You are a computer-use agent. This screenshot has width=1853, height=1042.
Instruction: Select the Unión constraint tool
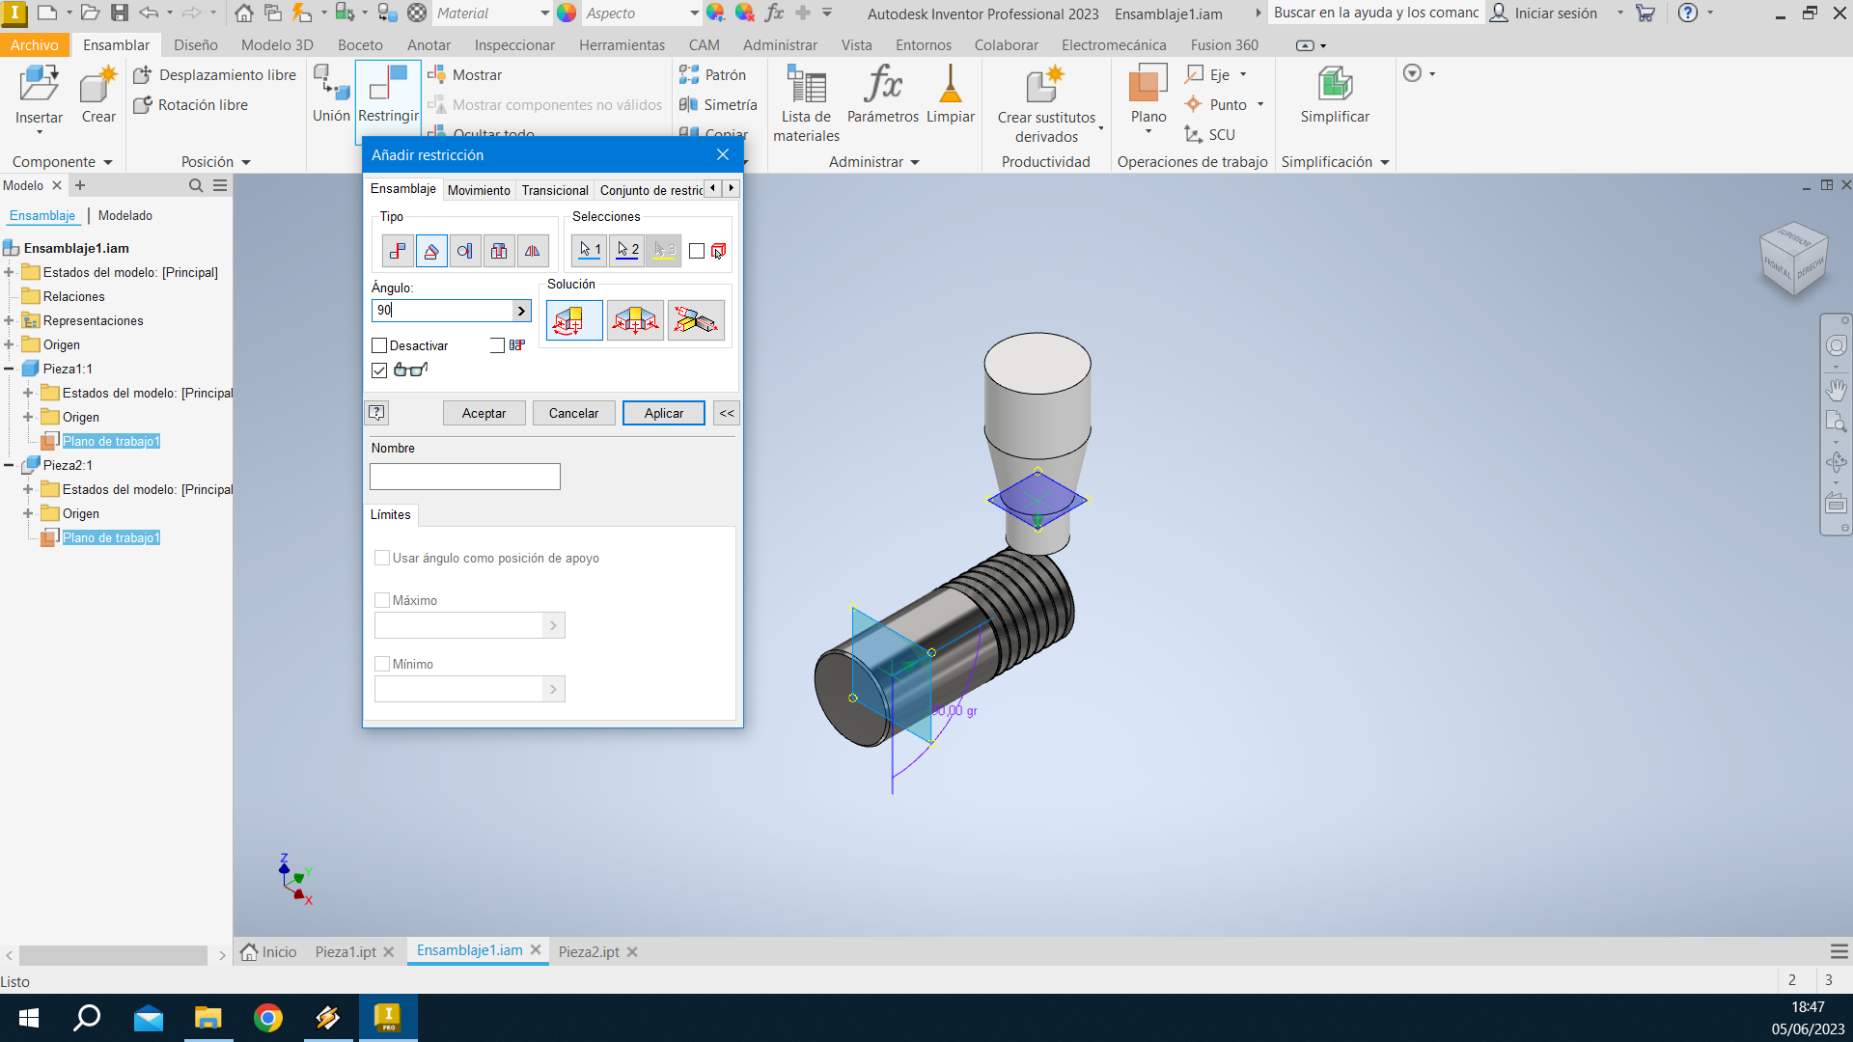click(x=331, y=96)
